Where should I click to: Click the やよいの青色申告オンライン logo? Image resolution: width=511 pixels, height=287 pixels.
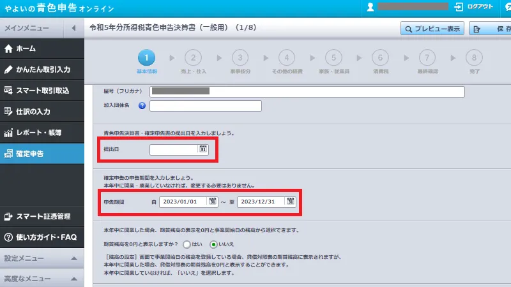pyautogui.click(x=59, y=8)
